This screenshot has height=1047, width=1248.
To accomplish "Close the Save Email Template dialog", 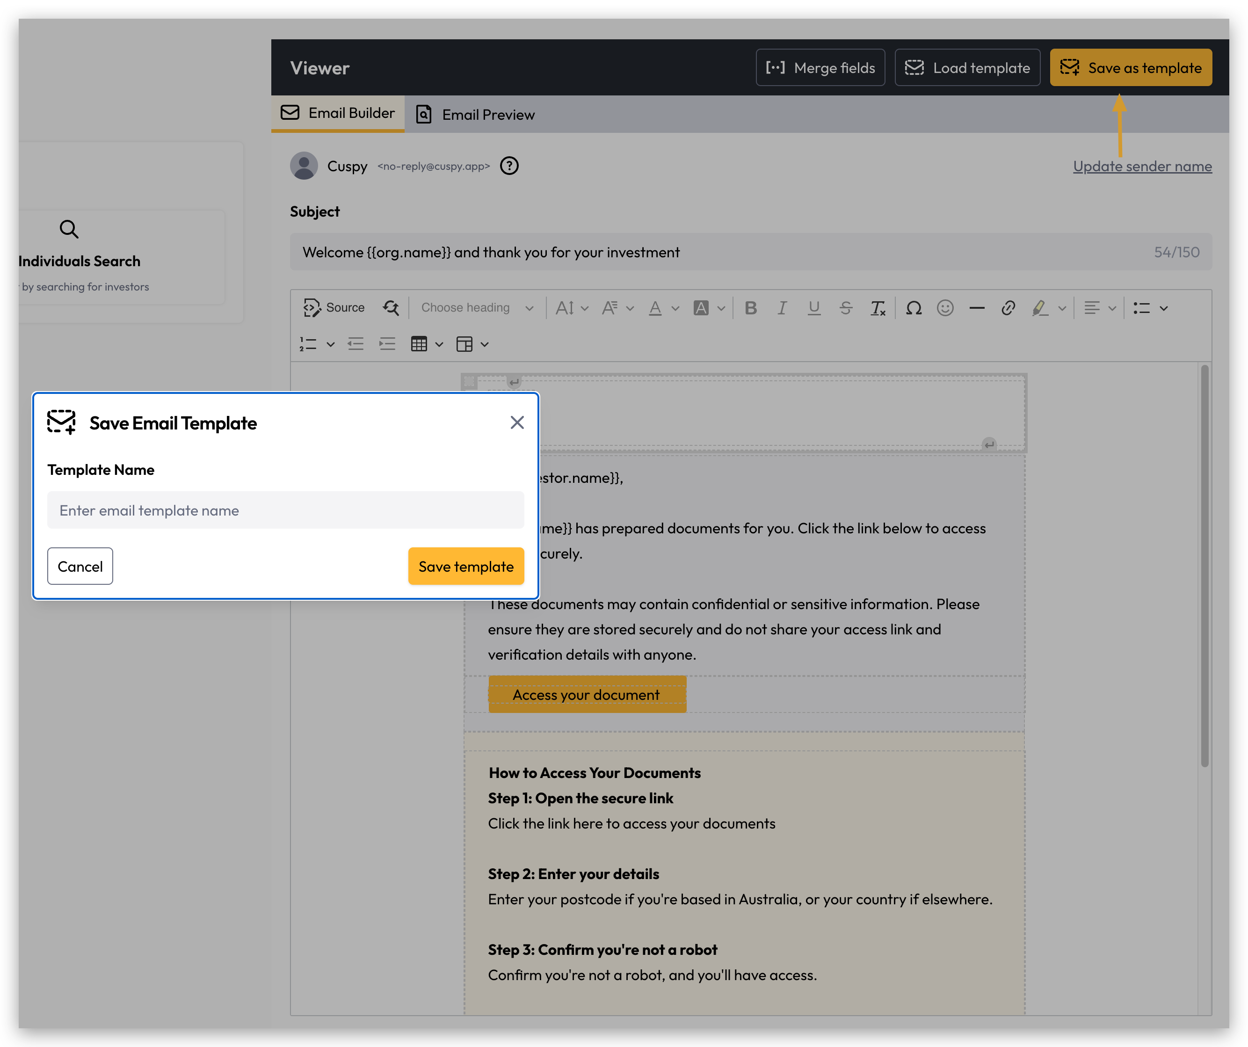I will coord(517,422).
